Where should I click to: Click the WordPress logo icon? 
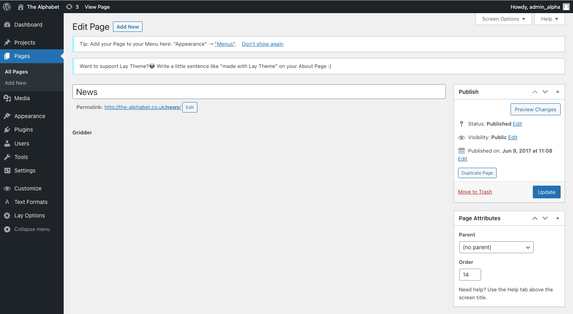[7, 7]
